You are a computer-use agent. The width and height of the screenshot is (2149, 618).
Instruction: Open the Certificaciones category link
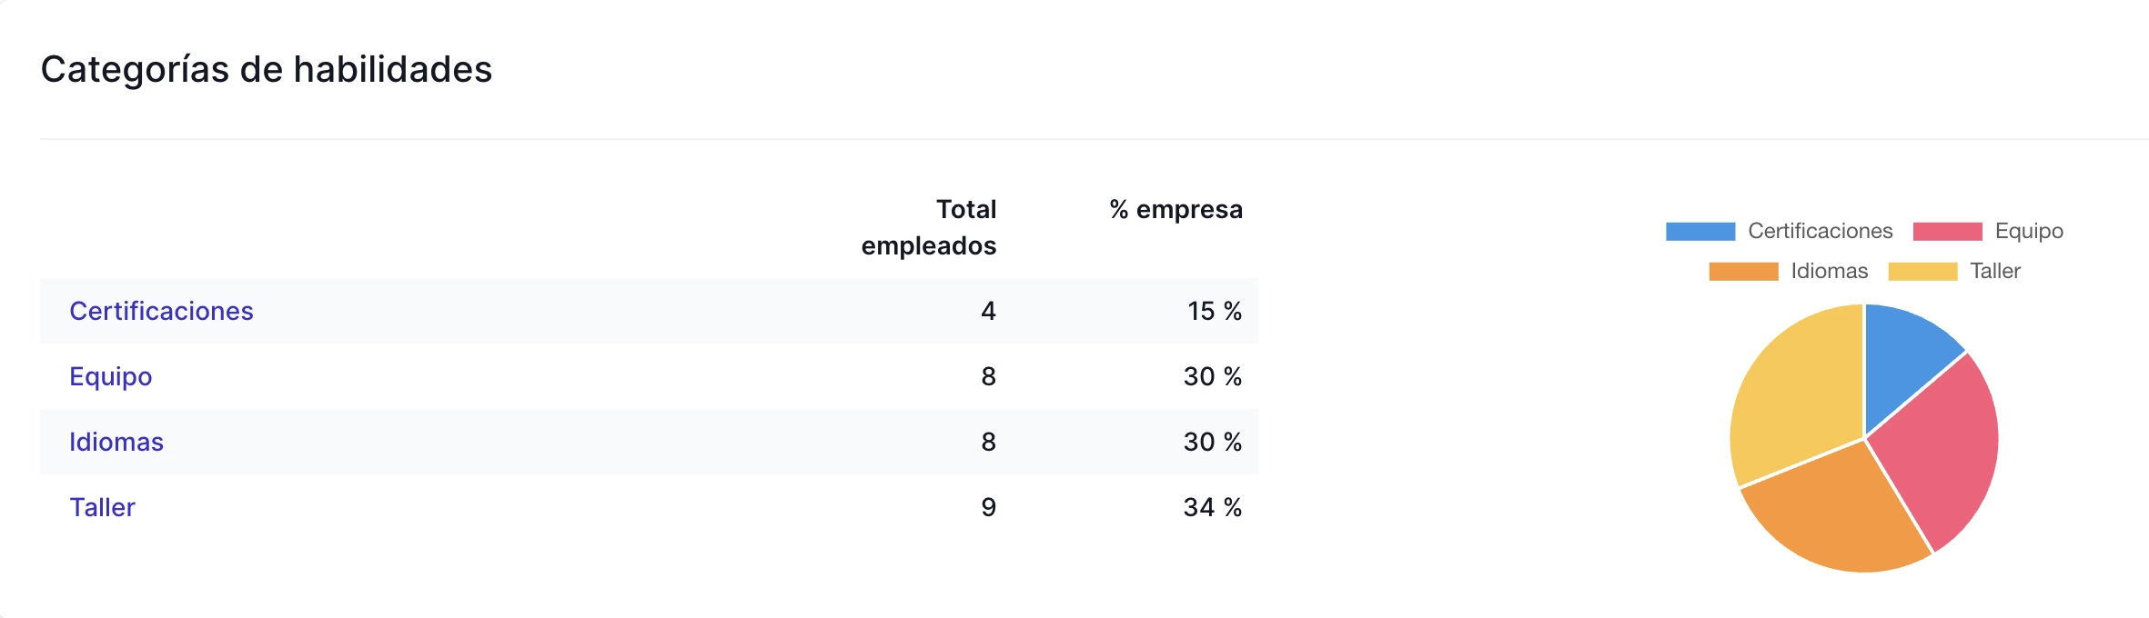pos(160,311)
